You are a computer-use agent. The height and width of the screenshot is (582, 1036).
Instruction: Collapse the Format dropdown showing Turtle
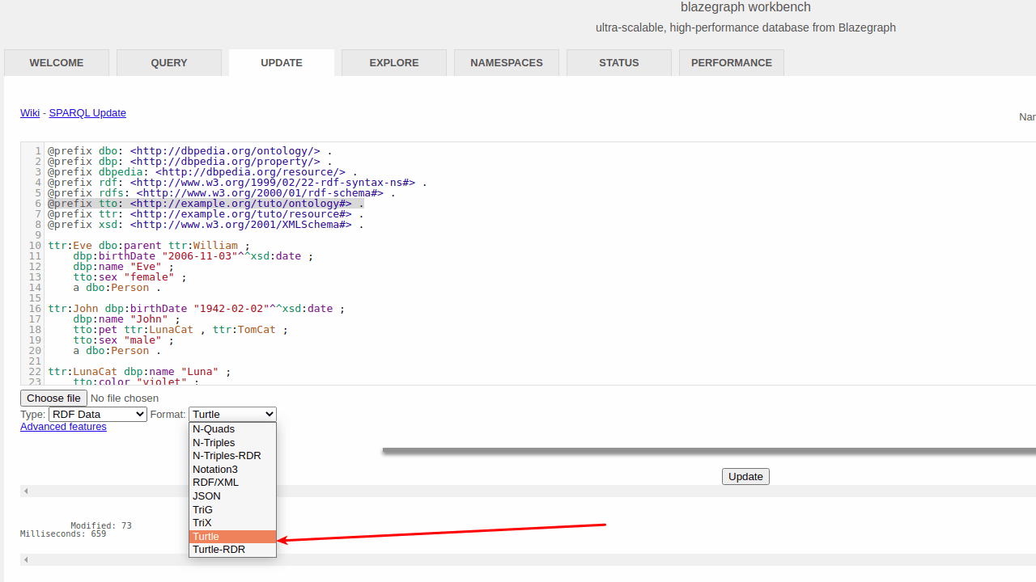(233, 414)
